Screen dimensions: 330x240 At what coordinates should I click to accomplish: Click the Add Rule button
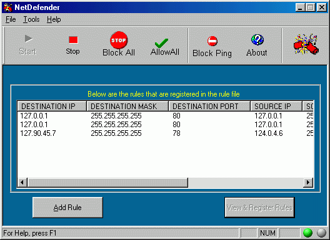coord(67,208)
